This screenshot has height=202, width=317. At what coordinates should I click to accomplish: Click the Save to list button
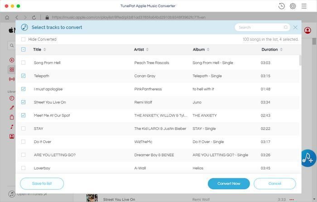42,183
